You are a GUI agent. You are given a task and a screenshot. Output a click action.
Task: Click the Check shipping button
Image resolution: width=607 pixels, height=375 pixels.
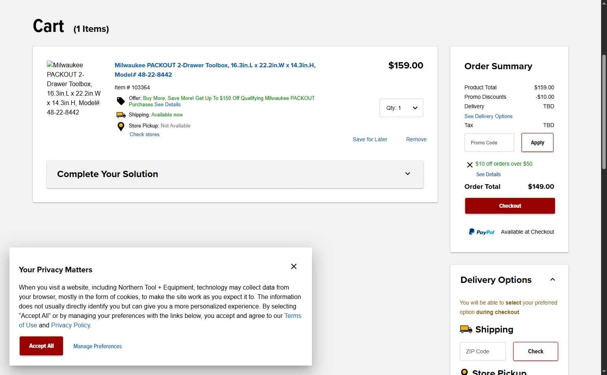tap(535, 351)
